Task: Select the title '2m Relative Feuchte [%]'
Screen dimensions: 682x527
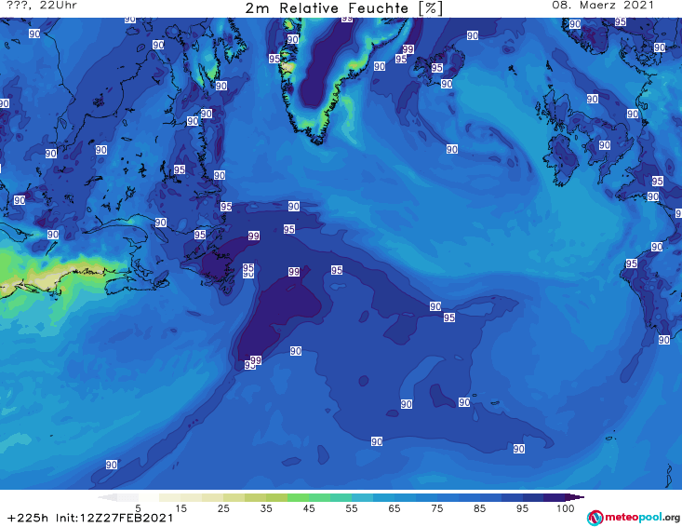Action: point(344,8)
